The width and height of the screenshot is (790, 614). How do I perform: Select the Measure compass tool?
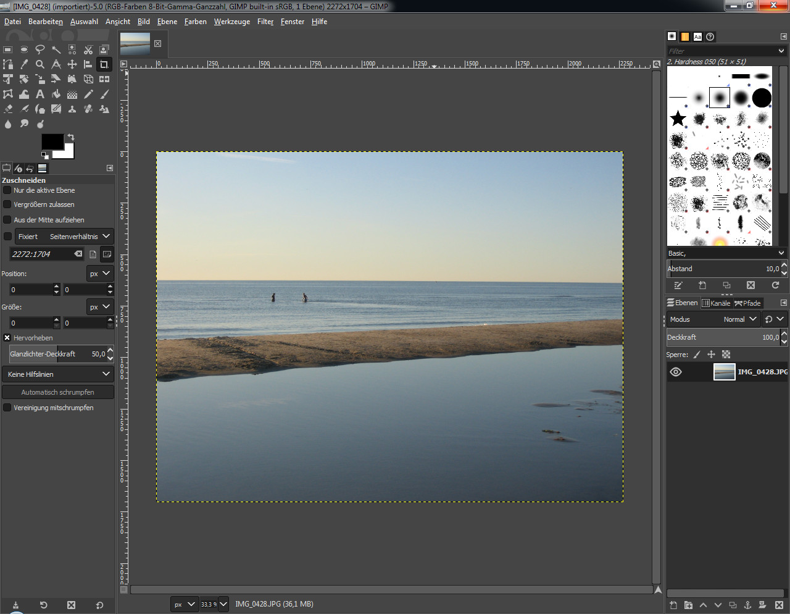click(56, 64)
